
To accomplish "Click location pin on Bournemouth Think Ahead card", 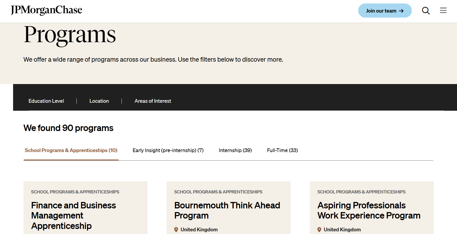I will [176, 229].
